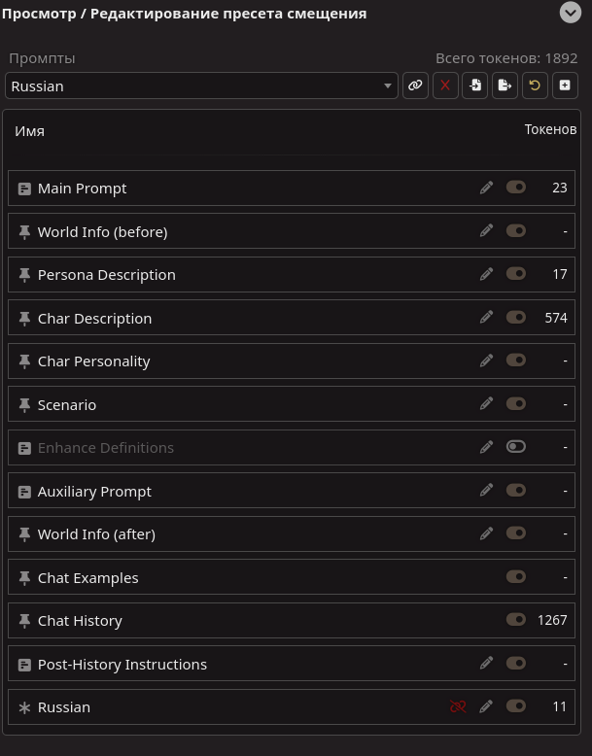Click the Chat Examples prompt name
Image resolution: width=592 pixels, height=756 pixels.
click(87, 578)
